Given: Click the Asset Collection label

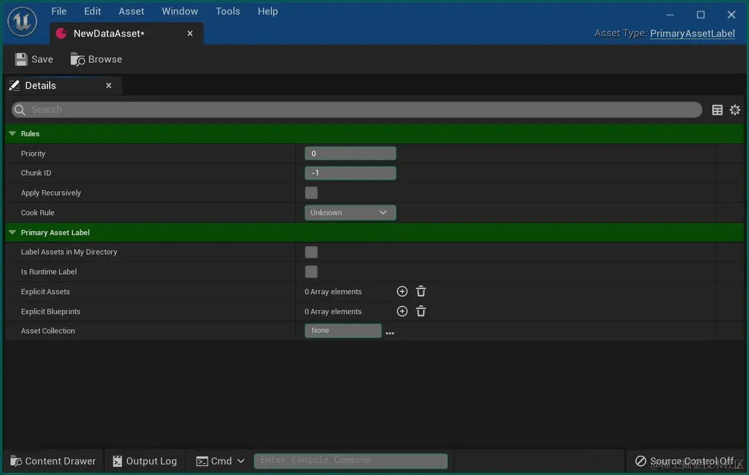Looking at the screenshot, I should (48, 331).
